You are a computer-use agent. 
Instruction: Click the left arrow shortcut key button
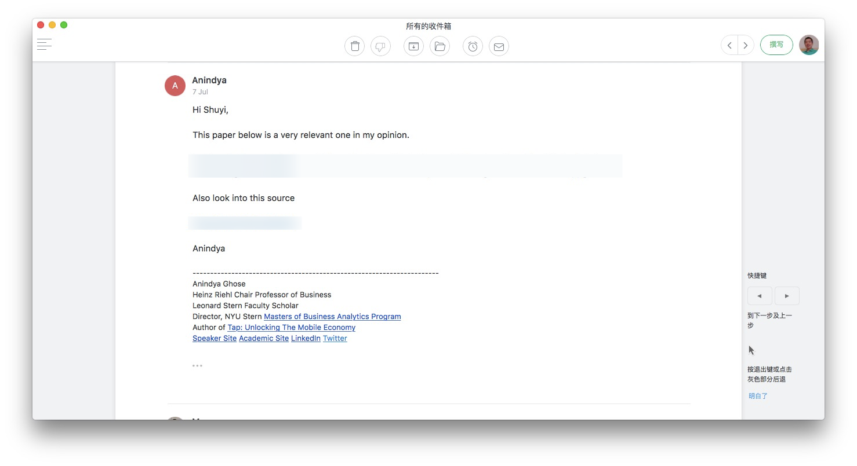pyautogui.click(x=760, y=296)
